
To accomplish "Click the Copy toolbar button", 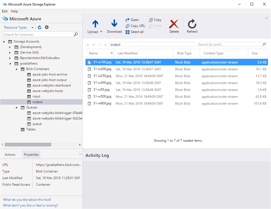I will click(x=155, y=20).
